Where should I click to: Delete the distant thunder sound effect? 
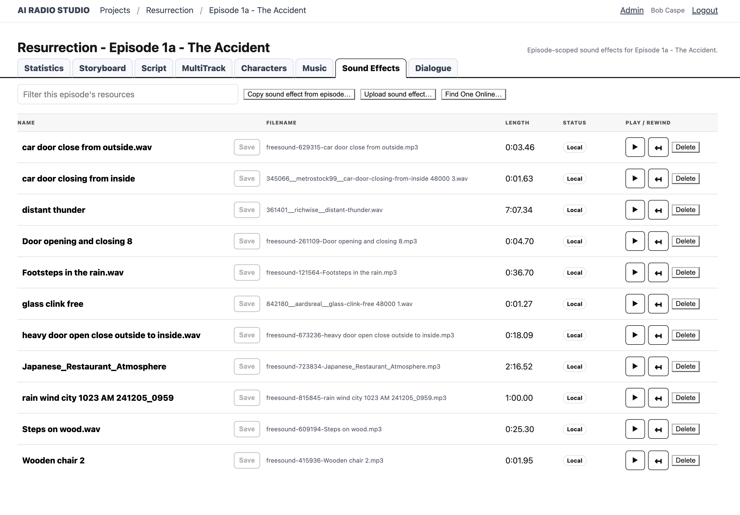(686, 210)
